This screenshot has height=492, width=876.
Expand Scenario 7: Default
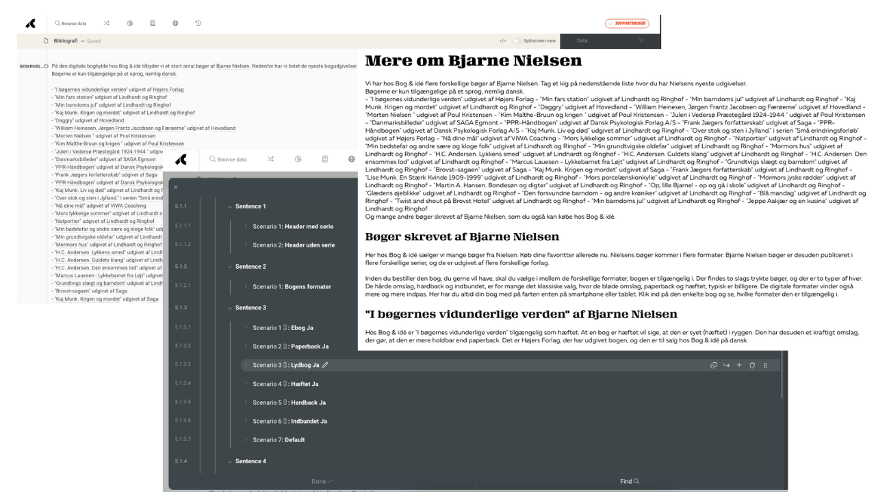click(246, 439)
